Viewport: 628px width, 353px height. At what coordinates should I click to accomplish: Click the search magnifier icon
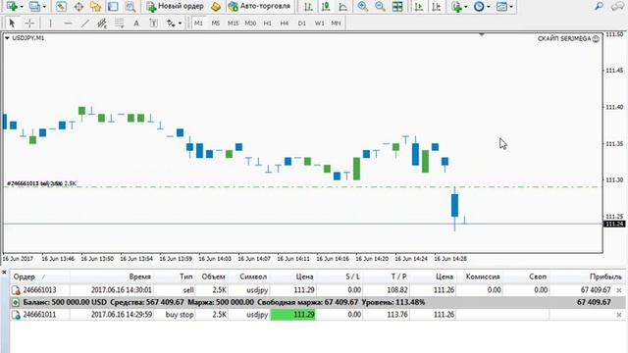[x=600, y=6]
